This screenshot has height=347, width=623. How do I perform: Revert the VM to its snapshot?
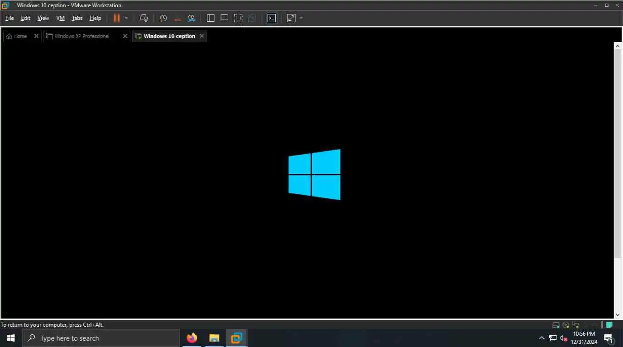click(177, 18)
